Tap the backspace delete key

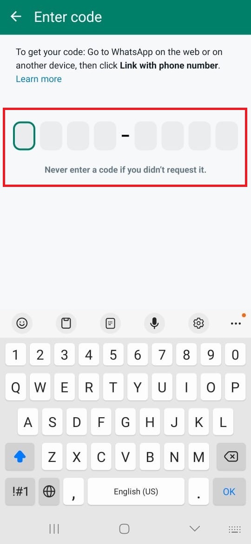pyautogui.click(x=231, y=457)
